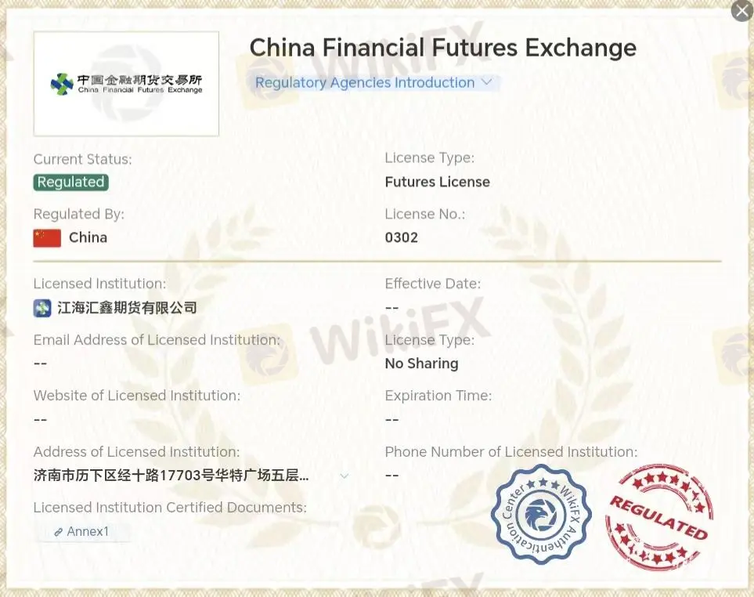Click the chevron beside Regulatory Agencies Introduction
The width and height of the screenshot is (754, 597).
tap(486, 82)
